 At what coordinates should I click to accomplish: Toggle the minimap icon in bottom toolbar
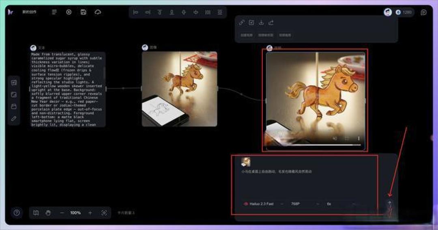(36, 213)
